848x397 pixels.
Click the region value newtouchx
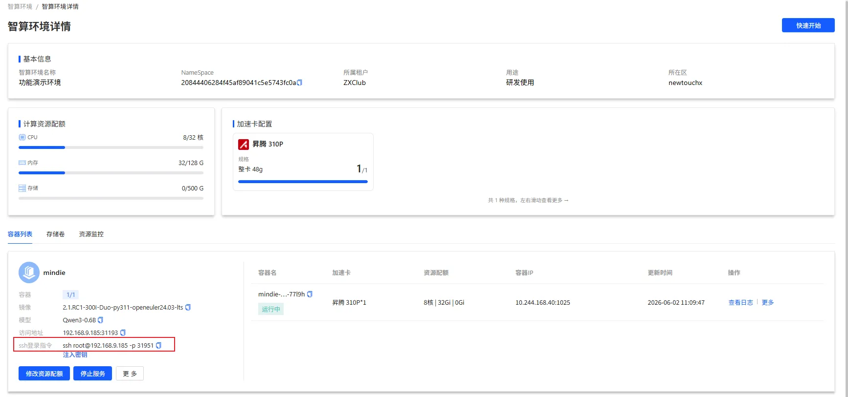pyautogui.click(x=685, y=83)
